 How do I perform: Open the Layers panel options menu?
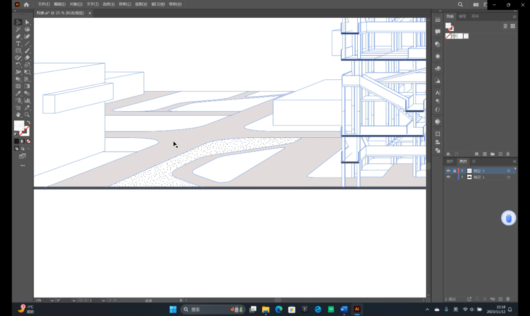(514, 161)
